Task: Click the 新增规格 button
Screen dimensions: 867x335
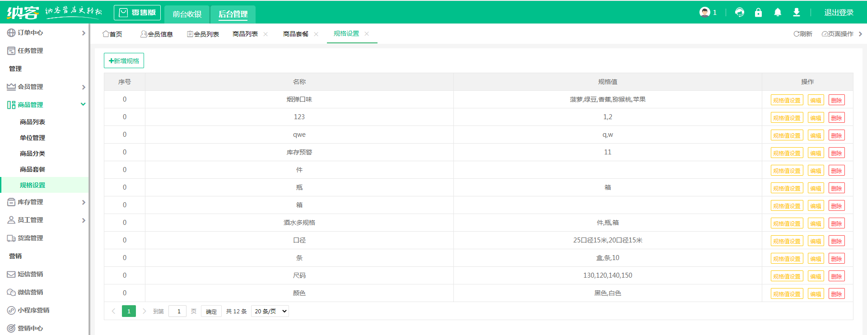Action: coord(124,60)
